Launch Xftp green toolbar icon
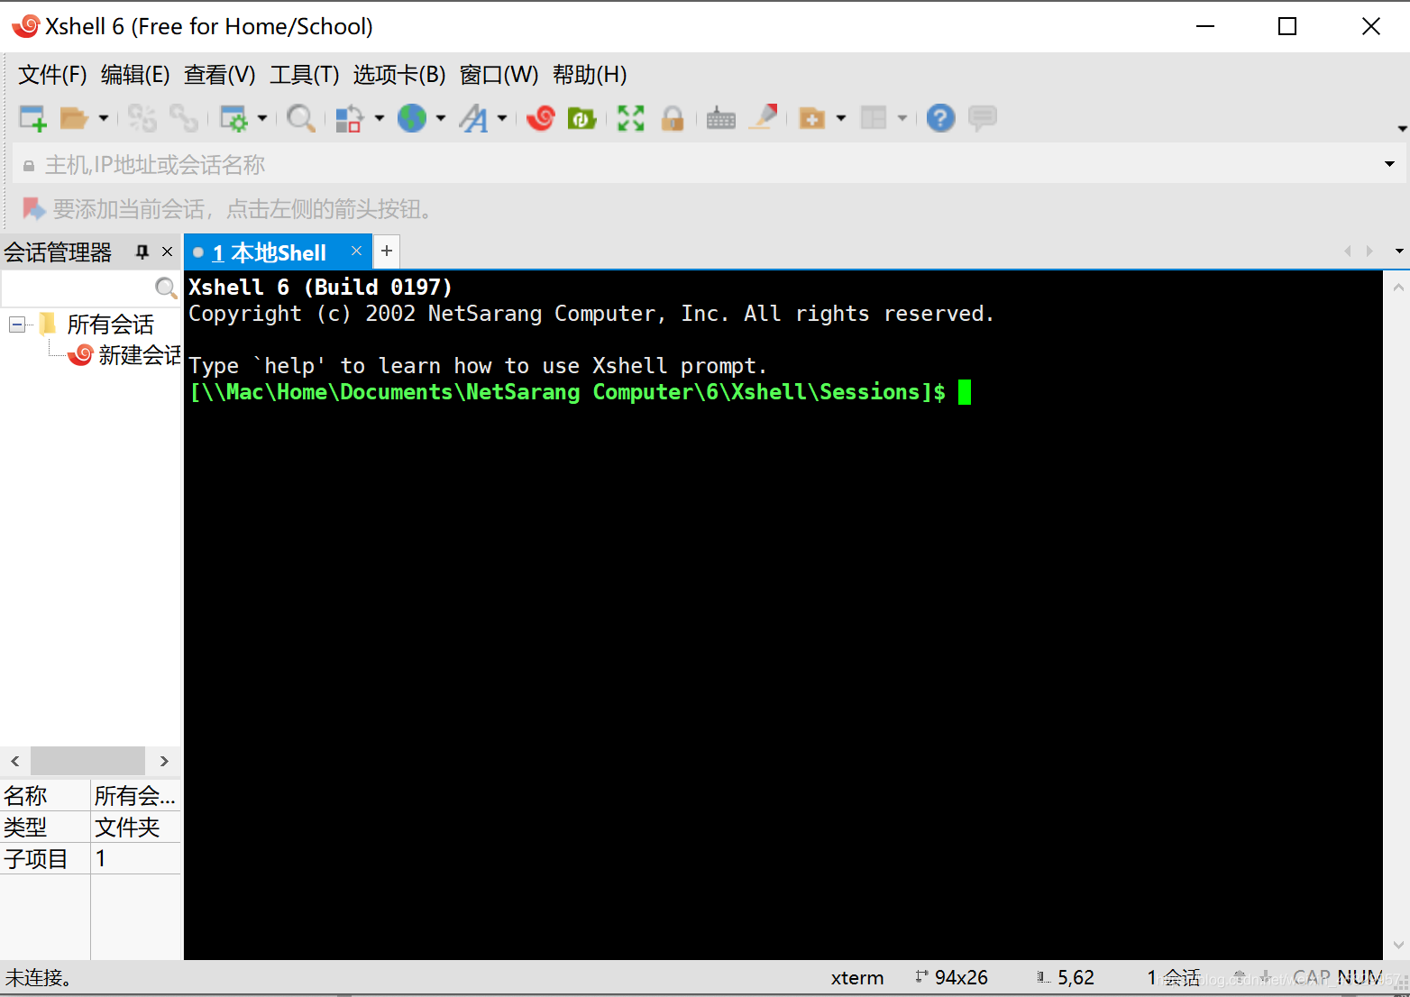This screenshot has height=997, width=1410. coord(582,118)
